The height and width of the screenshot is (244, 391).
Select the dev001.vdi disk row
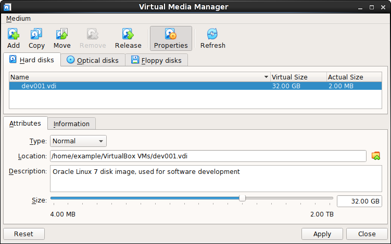point(196,86)
